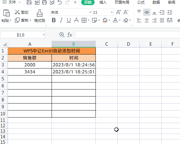Image resolution: width=180 pixels, height=144 pixels.
Task: Toggle italic formatting
Action: click(x=61, y=20)
